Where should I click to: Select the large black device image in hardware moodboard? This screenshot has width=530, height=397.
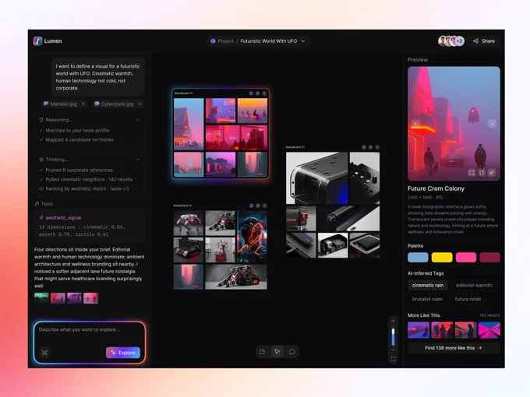316,178
